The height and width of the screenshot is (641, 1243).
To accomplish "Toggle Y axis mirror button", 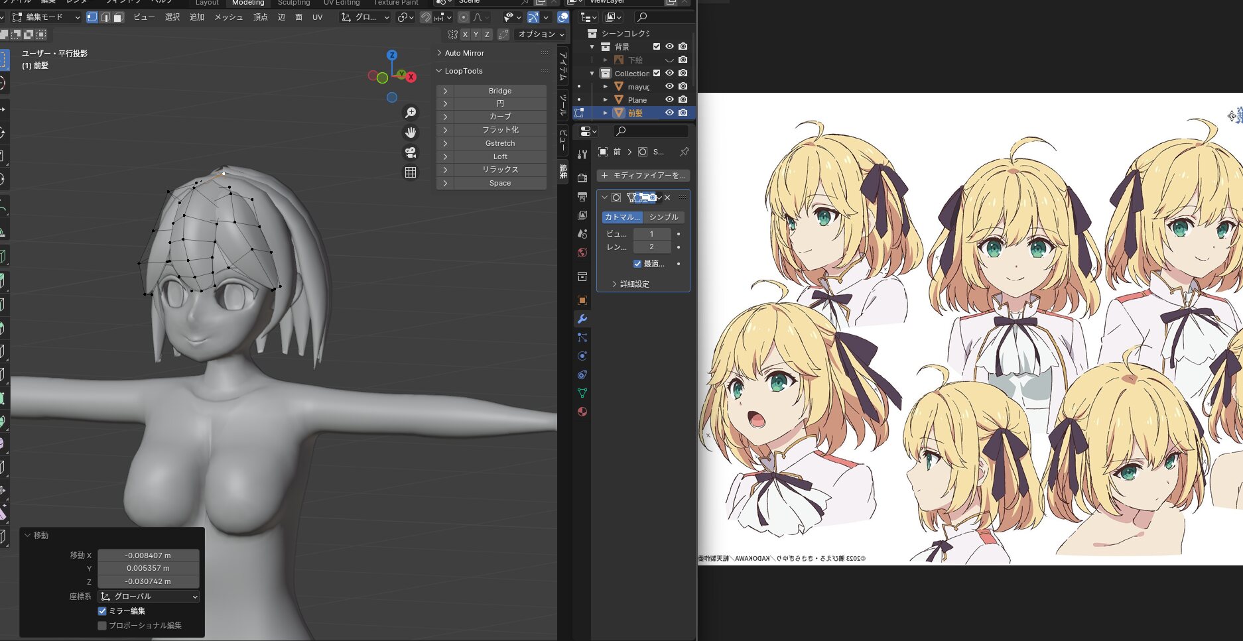I will pos(476,34).
